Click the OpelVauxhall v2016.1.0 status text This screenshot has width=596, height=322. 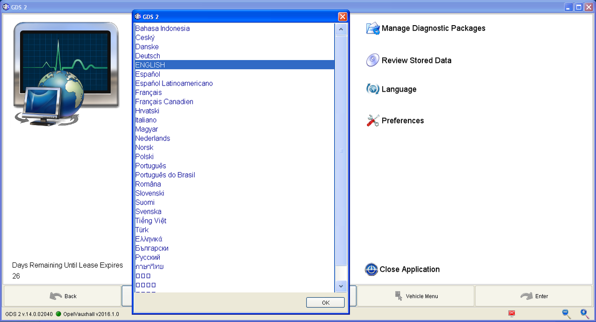pos(91,314)
